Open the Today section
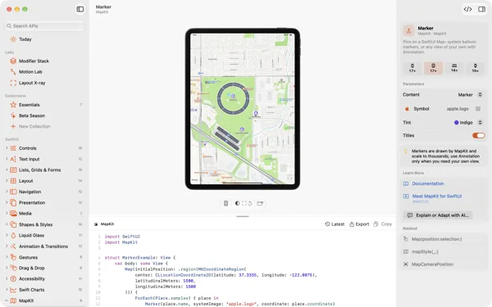The image size is (492, 307). [25, 39]
